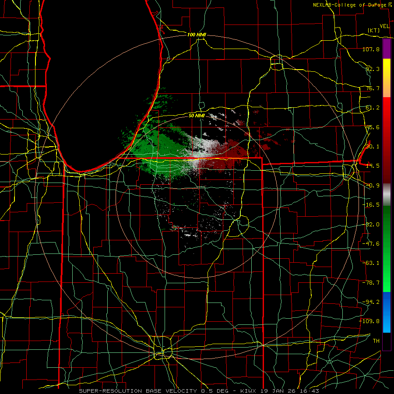Click the 76.7 value on the velocity scale
This screenshot has width=394, height=394.
[373, 88]
